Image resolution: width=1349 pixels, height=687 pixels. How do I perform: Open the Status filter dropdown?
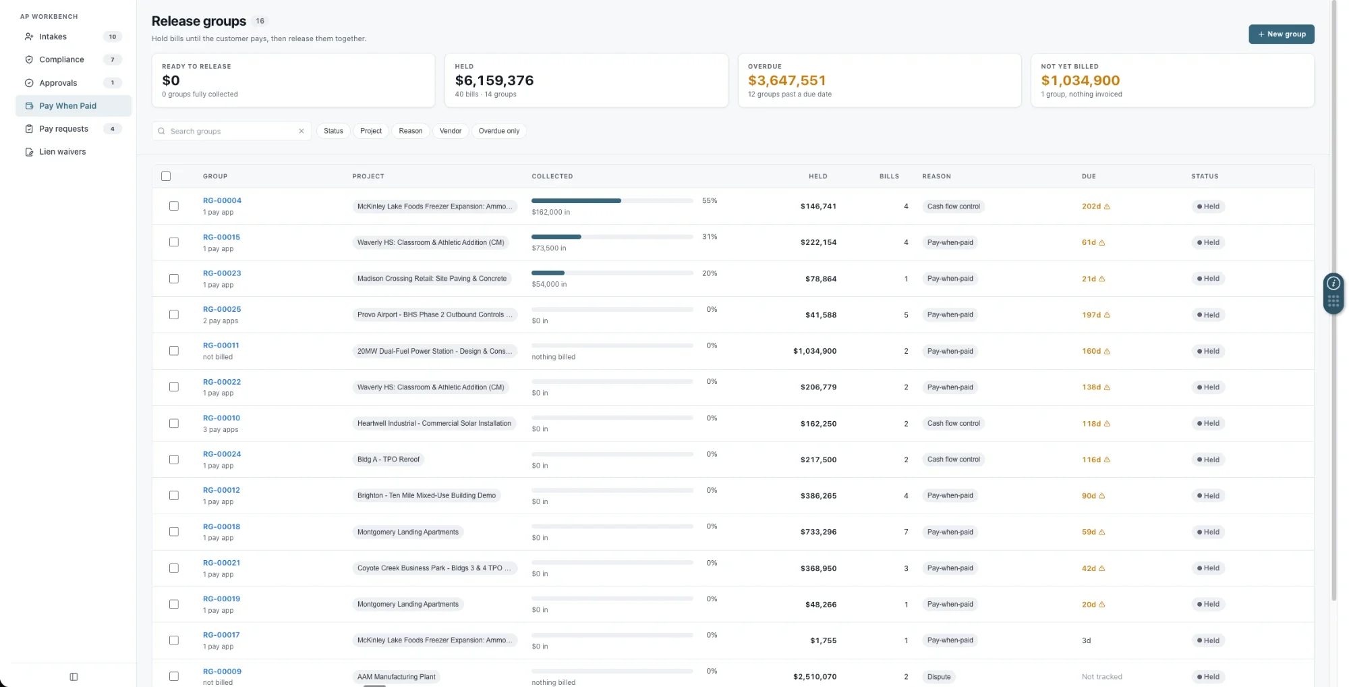tap(333, 131)
